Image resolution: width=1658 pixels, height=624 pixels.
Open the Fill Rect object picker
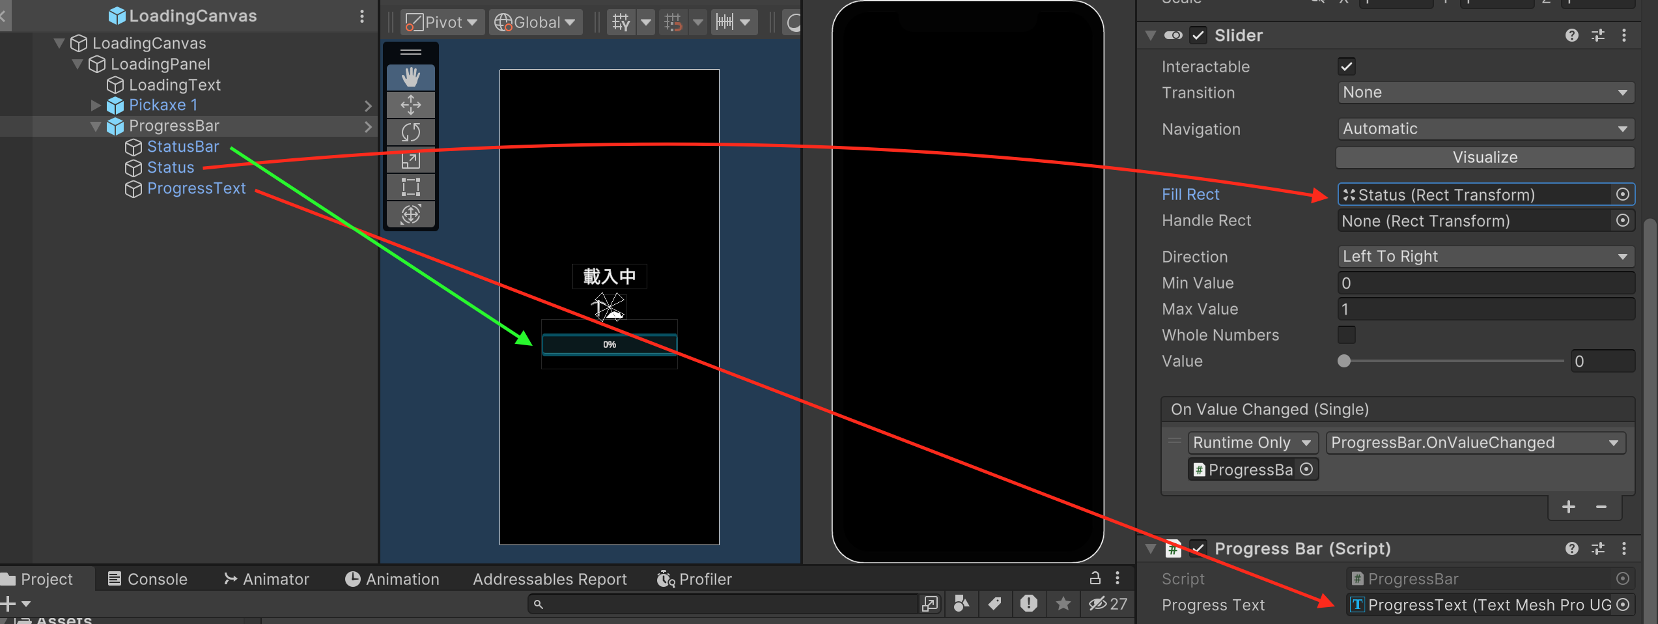pos(1623,194)
